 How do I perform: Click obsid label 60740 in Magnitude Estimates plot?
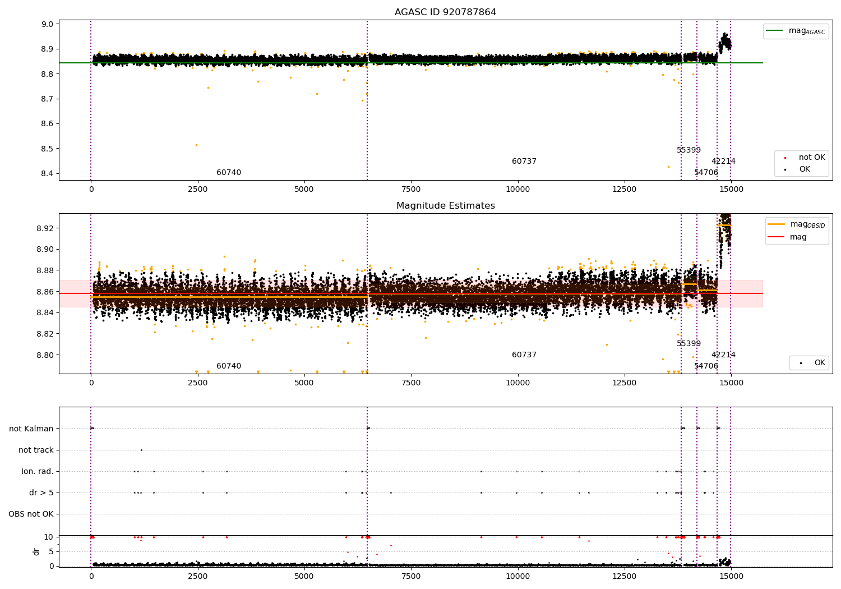pyautogui.click(x=229, y=366)
